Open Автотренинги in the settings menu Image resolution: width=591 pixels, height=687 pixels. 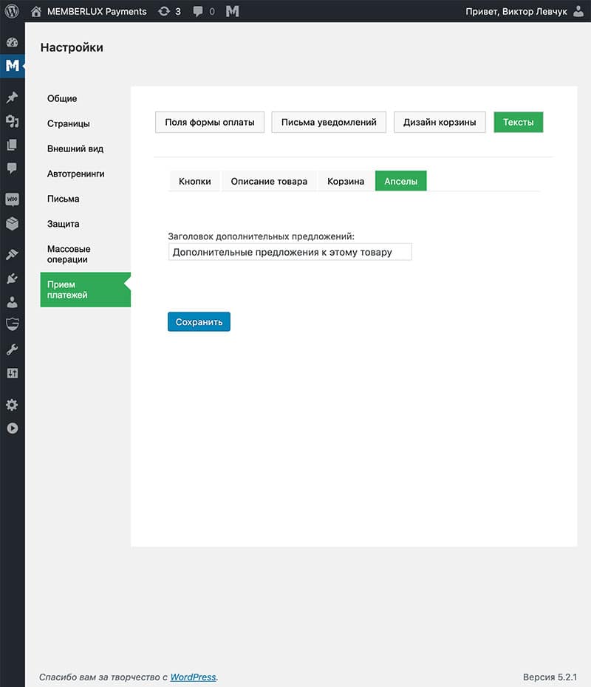(75, 174)
